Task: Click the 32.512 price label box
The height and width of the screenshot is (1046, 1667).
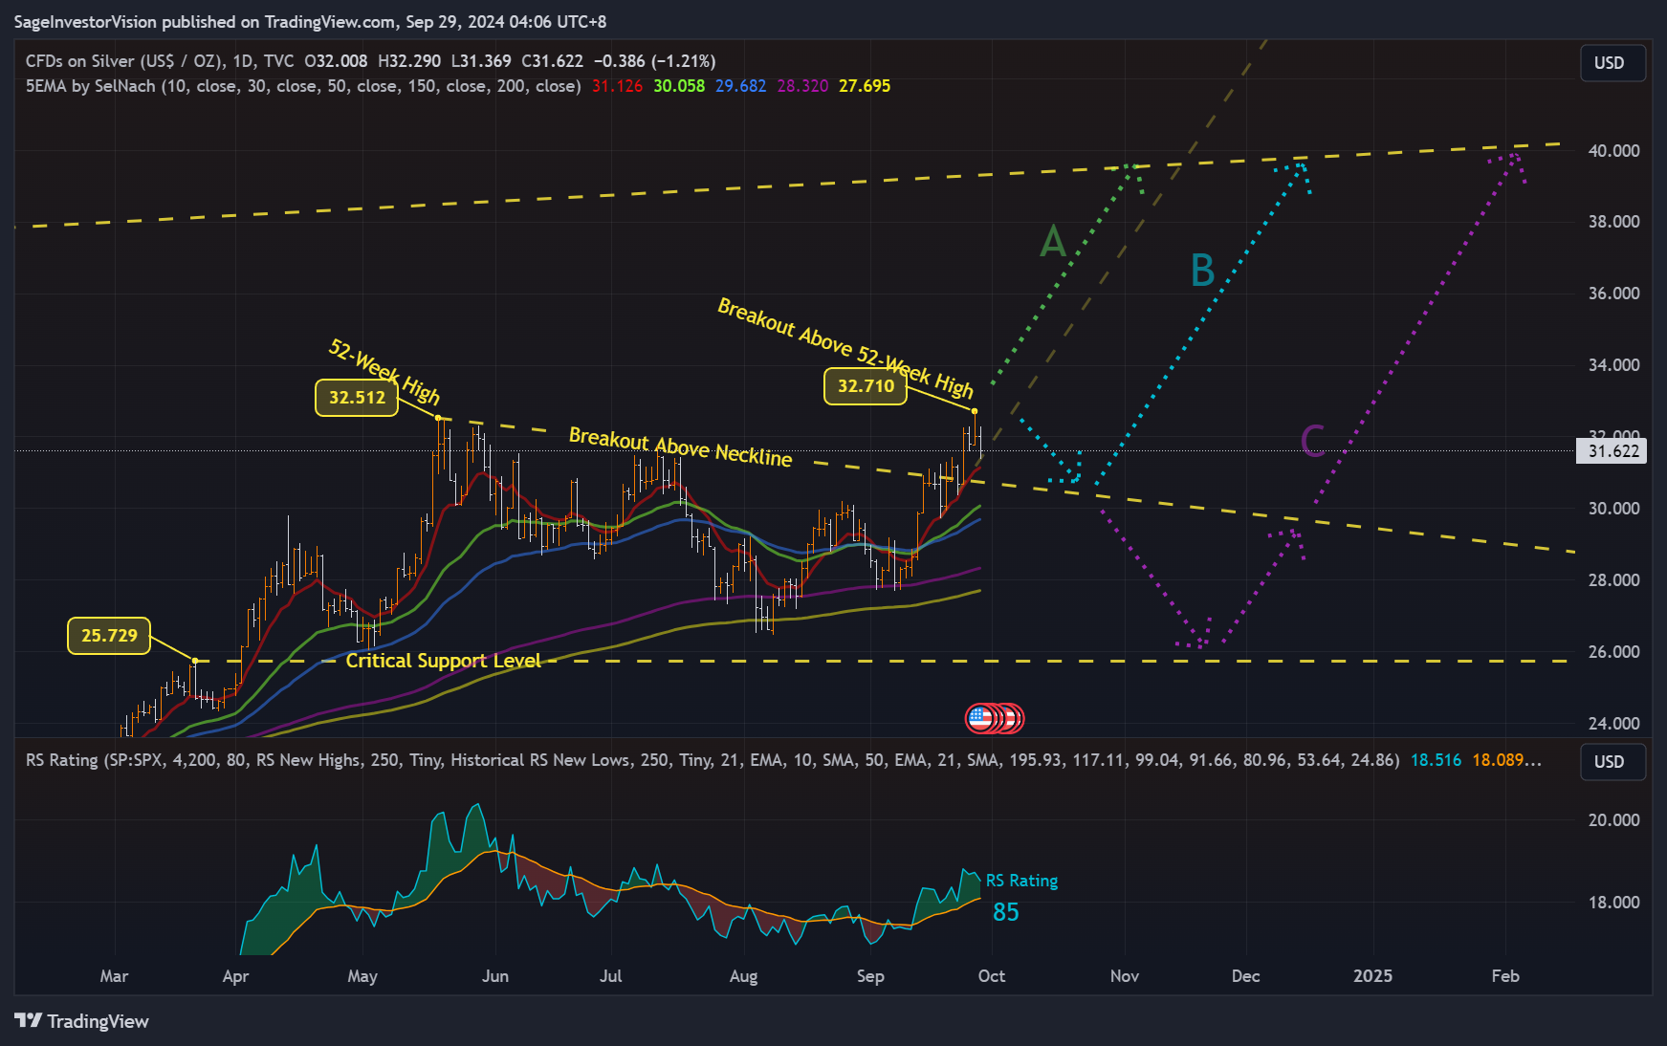Action: pyautogui.click(x=357, y=398)
